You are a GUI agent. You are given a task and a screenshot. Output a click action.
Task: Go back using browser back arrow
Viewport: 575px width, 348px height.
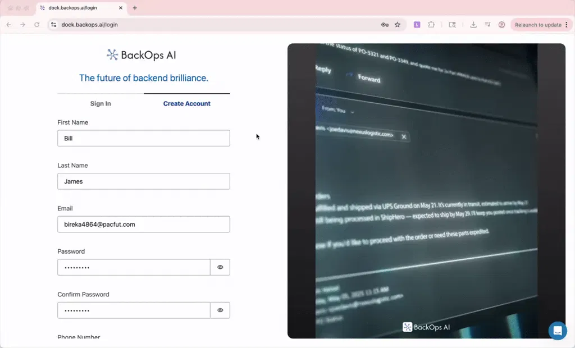9,25
